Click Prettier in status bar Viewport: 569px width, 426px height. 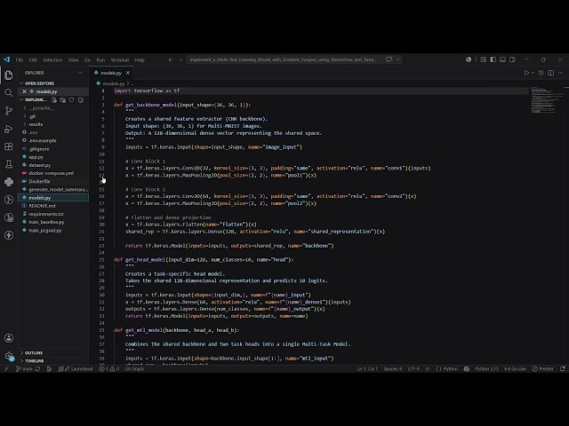point(543,369)
